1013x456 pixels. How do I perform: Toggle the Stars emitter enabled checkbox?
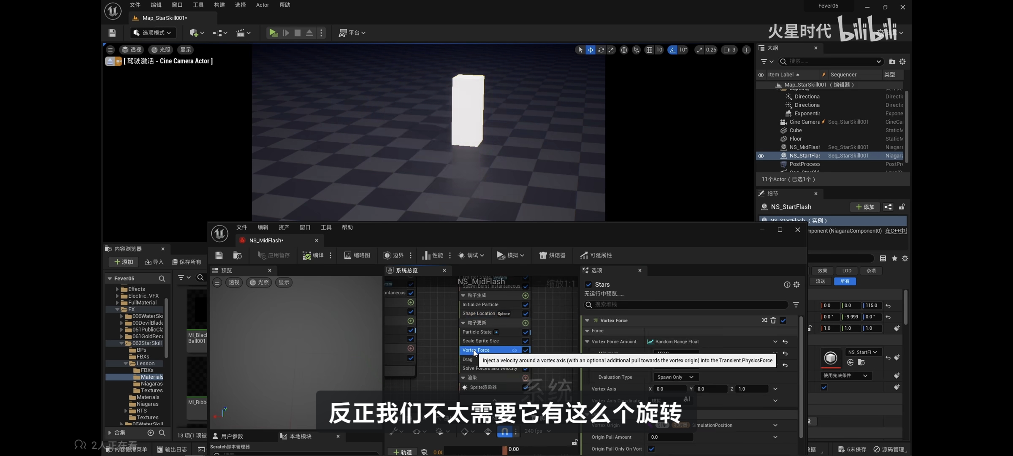pos(588,285)
